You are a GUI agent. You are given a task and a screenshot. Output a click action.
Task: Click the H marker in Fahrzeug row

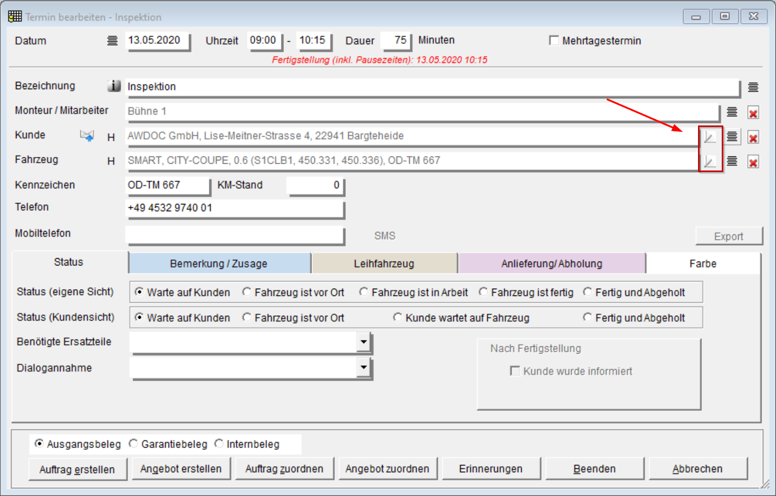click(x=111, y=161)
